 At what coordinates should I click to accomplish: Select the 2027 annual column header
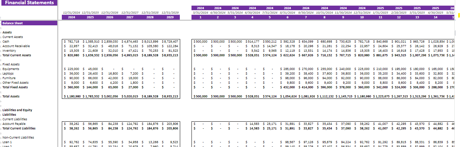(x=130, y=17)
